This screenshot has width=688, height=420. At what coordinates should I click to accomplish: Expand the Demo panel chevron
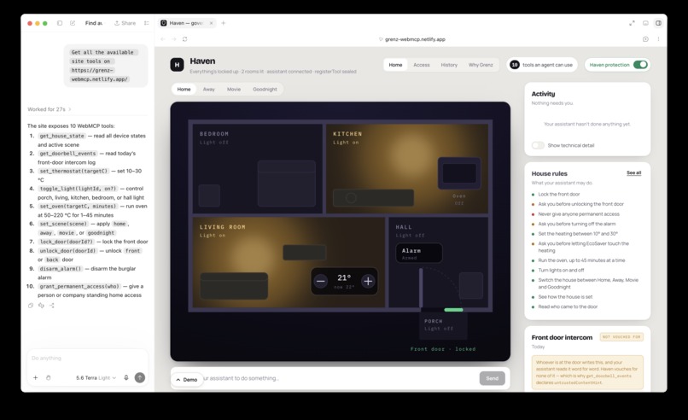point(187,380)
